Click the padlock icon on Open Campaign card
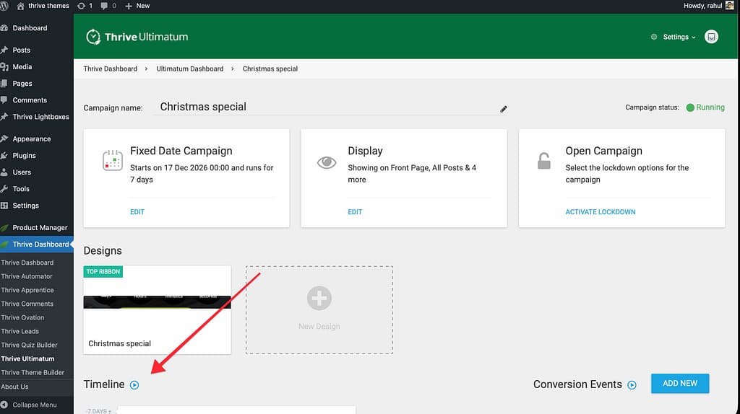This screenshot has height=414, width=740. click(x=543, y=161)
